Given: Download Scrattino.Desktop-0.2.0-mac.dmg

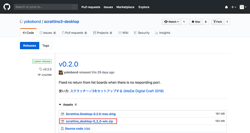Looking at the screenshot, I should [91, 114].
